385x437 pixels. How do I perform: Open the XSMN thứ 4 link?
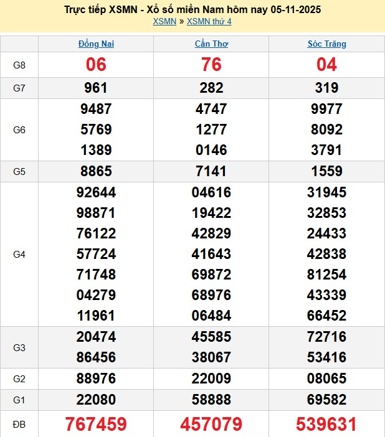[209, 22]
